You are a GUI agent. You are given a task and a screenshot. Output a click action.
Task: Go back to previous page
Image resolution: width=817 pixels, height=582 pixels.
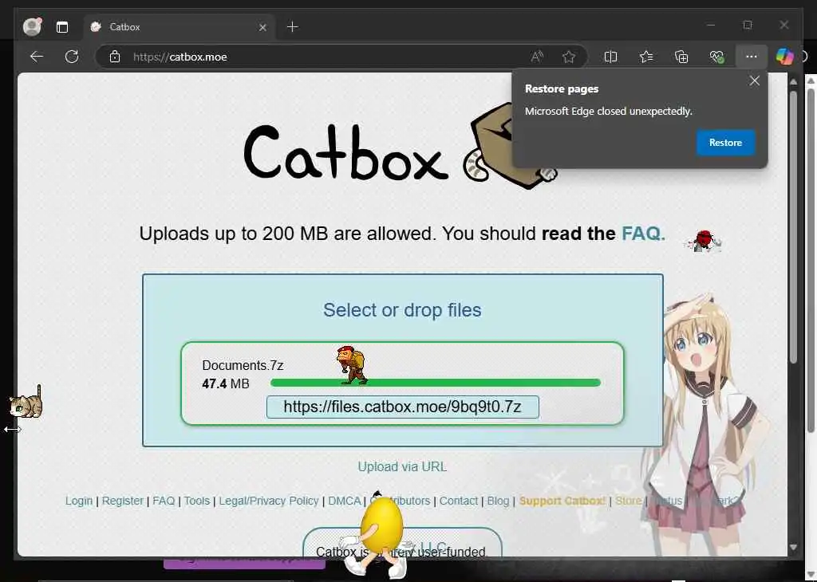(37, 57)
